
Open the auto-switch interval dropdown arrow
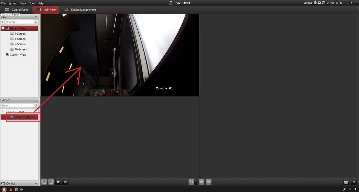[196, 182]
